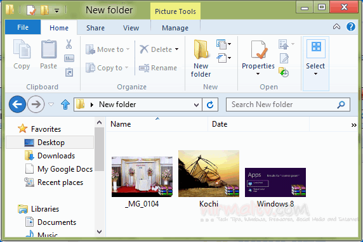Click the Copy path icon
Viewport: 363px width, 242px height.
pos(69,58)
